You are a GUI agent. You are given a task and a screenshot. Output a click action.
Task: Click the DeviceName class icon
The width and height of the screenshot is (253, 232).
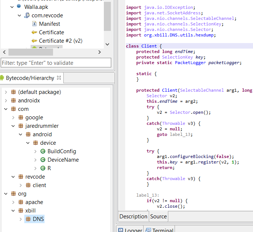43,160
